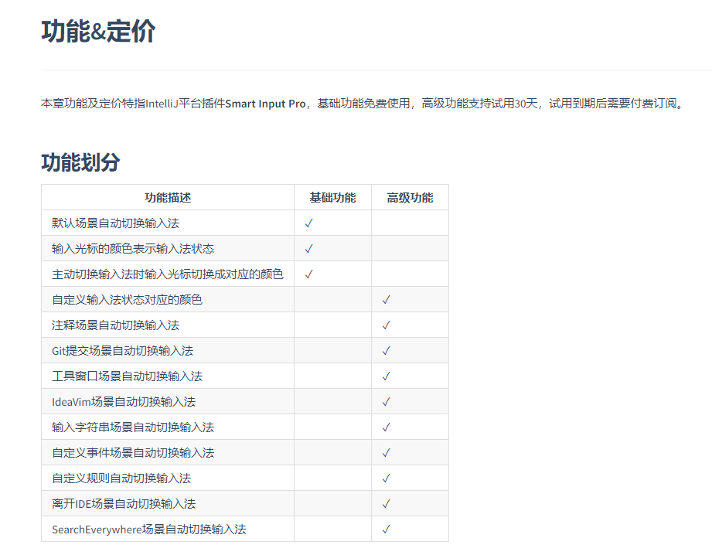Click the checkmark in 输入字符串场景 row
Screen dimensions: 712x555
pos(386,427)
